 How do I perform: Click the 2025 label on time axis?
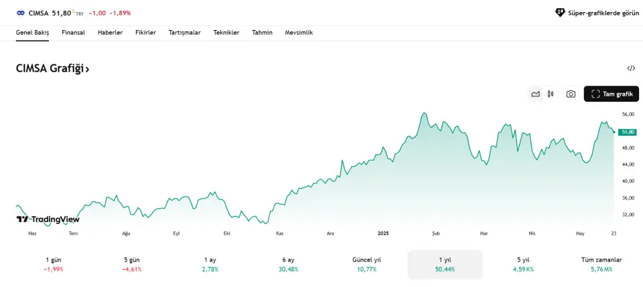(x=383, y=233)
